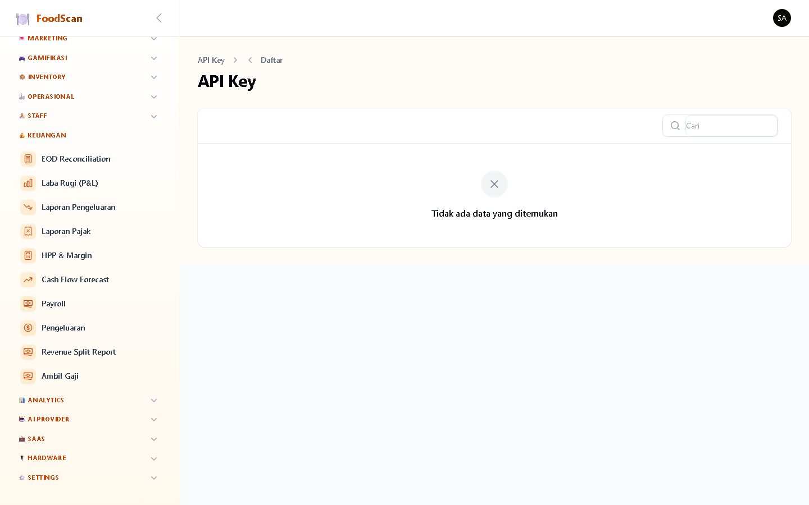809x505 pixels.
Task: Expand the Marketing section chevron
Action: (x=154, y=39)
